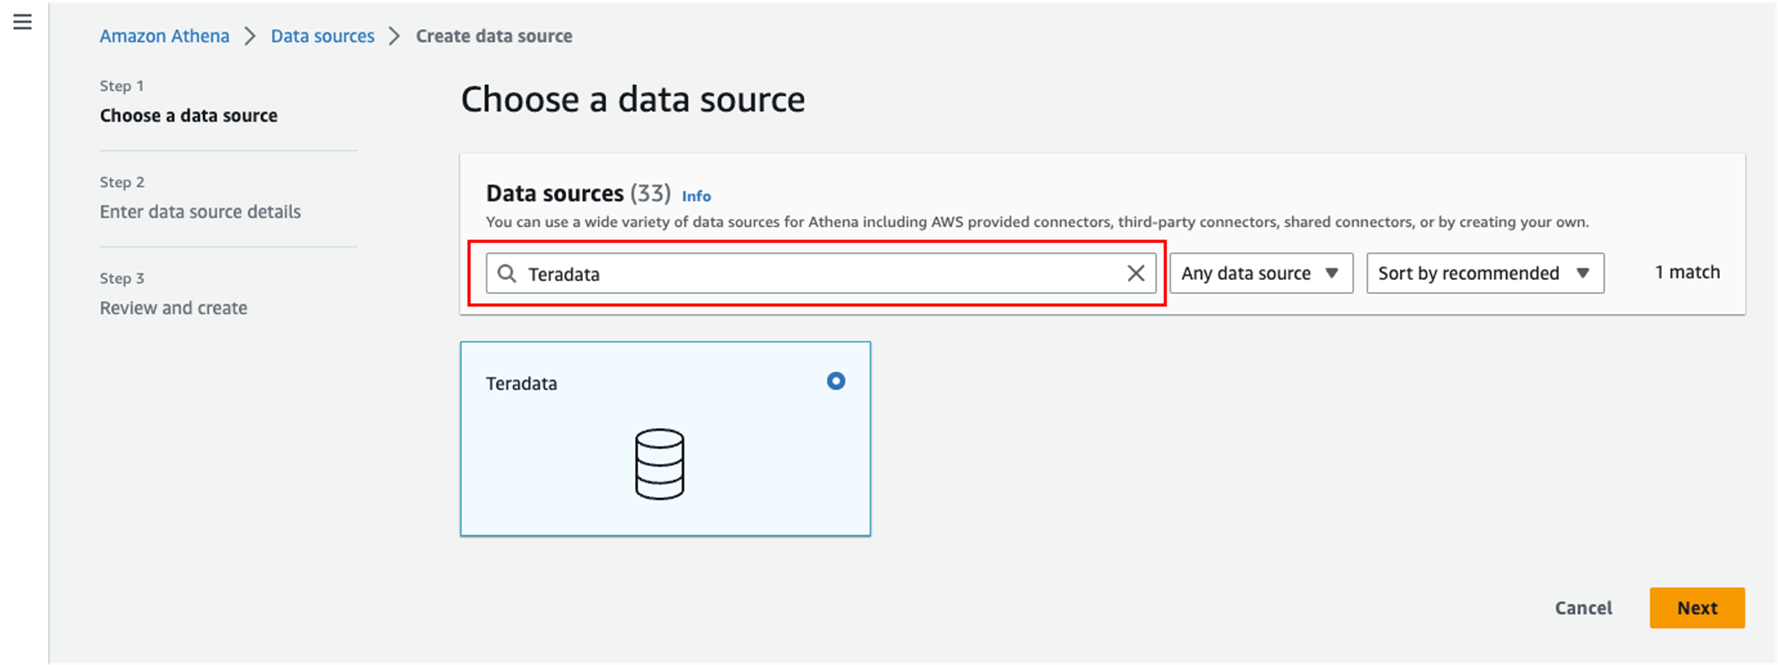The image size is (1778, 665).
Task: Open the Data sources breadcrumb link
Action: coord(322,36)
